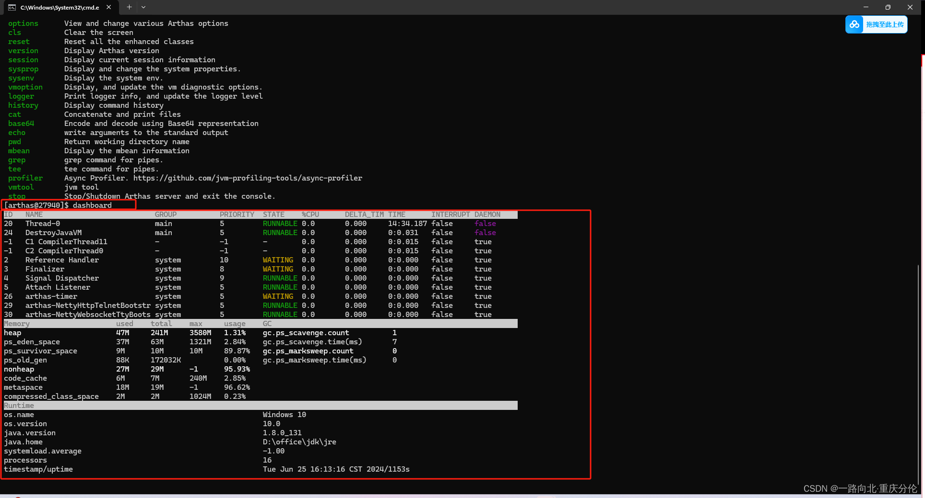
Task: Click the arthas-timer thread name
Action: [51, 296]
